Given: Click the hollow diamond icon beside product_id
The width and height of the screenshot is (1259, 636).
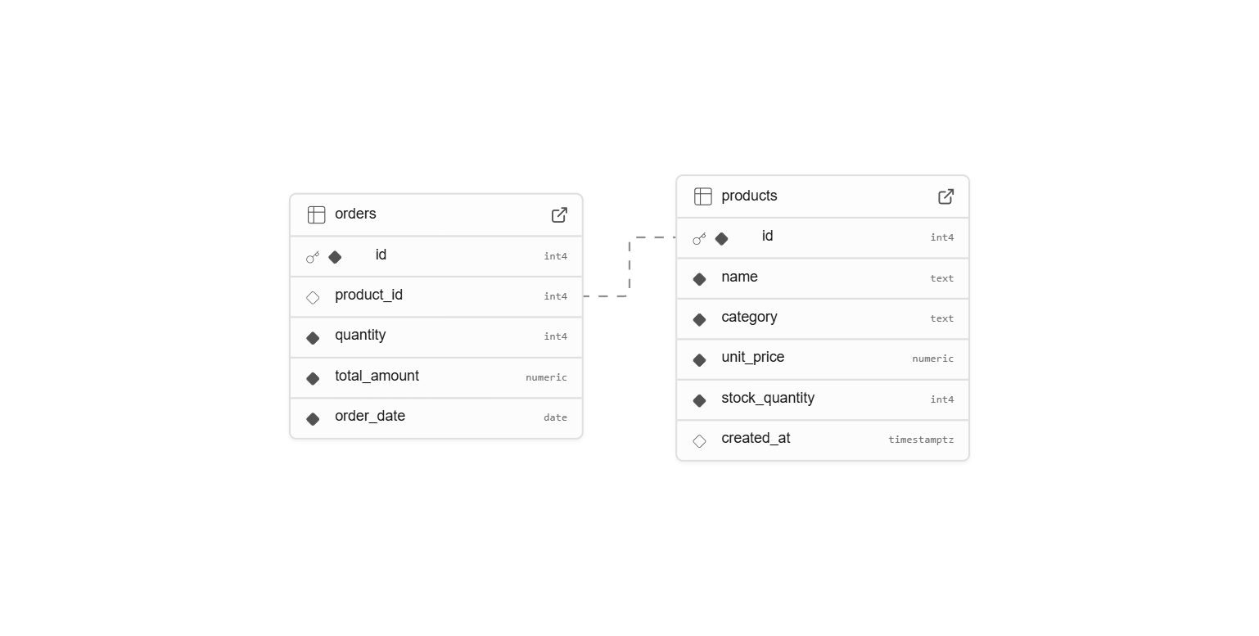Looking at the screenshot, I should point(313,297).
